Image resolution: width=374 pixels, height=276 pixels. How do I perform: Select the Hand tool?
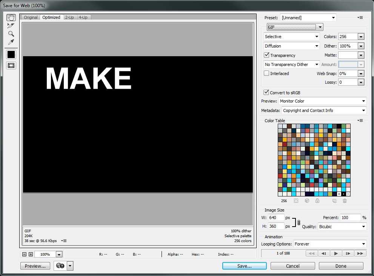pos(11,18)
